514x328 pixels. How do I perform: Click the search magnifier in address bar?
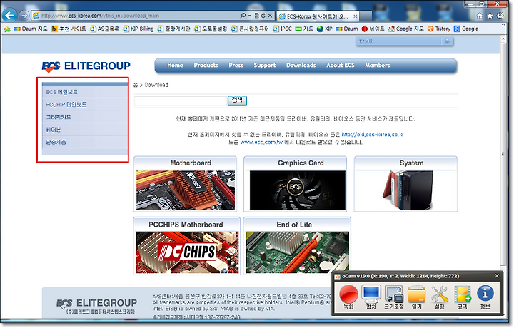pos(243,16)
